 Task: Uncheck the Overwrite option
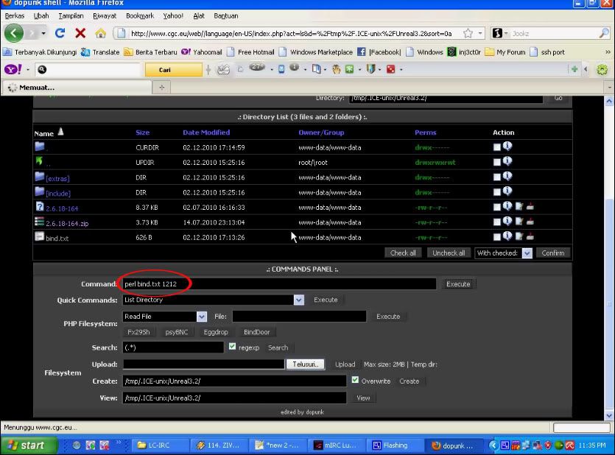tap(355, 381)
